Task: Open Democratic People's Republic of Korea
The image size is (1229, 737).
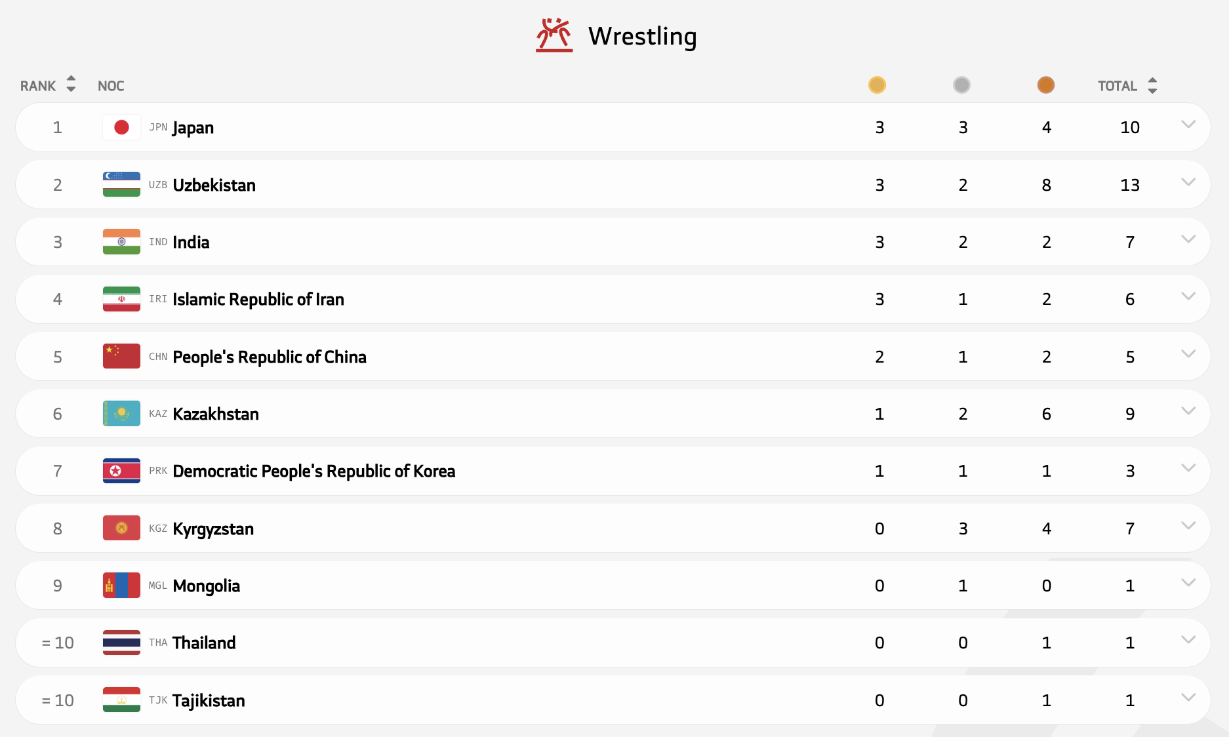Action: click(x=313, y=471)
